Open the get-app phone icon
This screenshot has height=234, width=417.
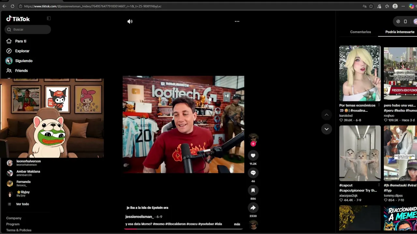[x=405, y=21]
